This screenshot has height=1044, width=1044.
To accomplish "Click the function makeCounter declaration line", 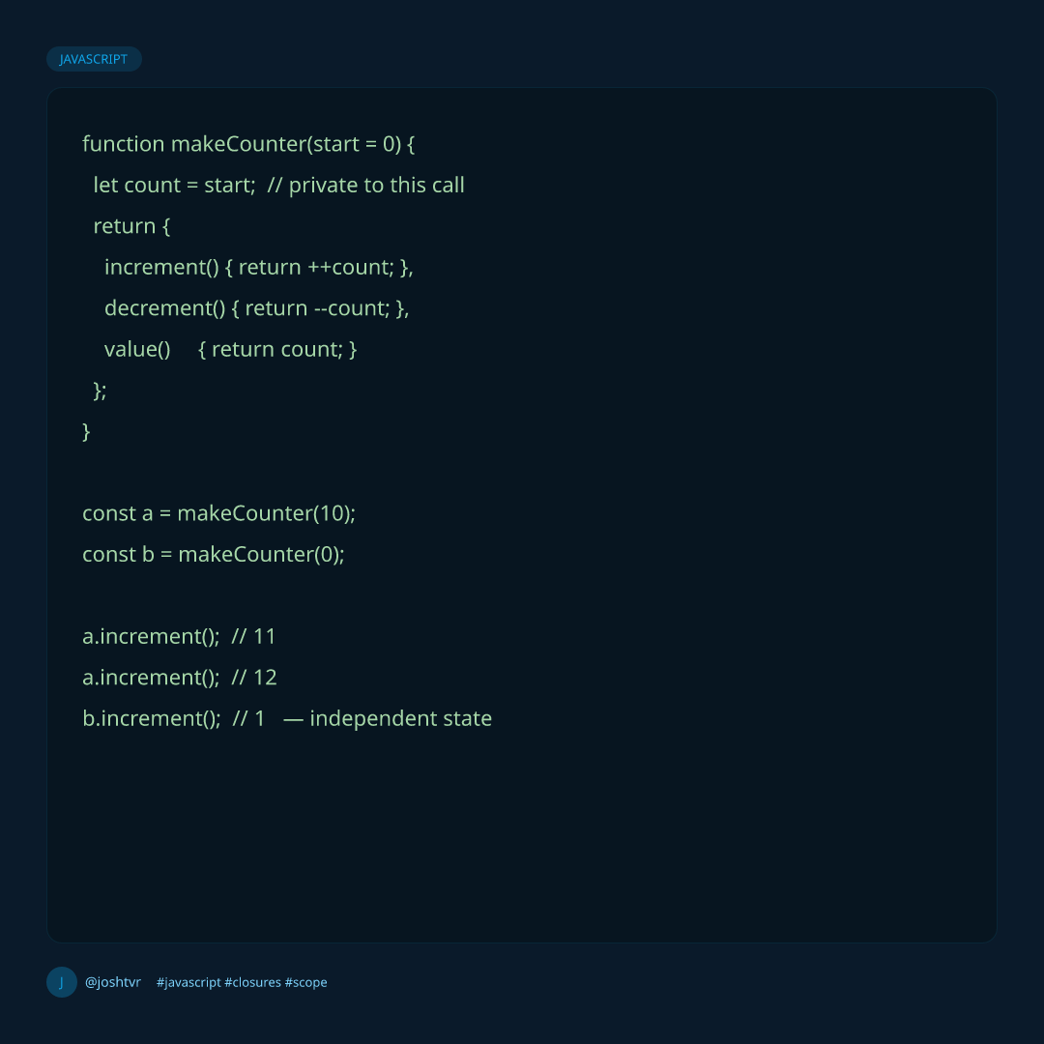I will point(248,144).
